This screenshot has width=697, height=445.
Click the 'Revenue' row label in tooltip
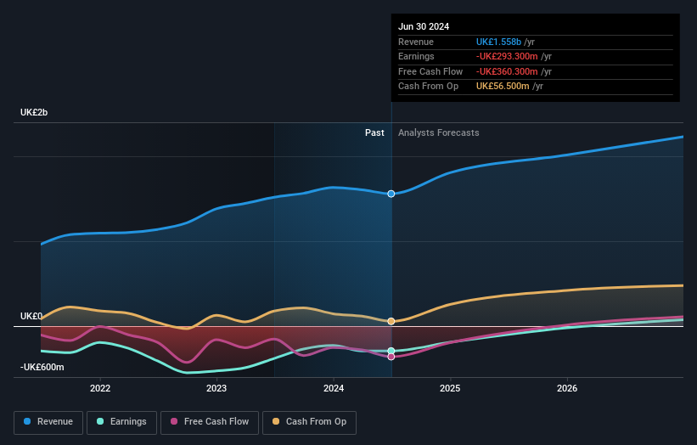416,42
